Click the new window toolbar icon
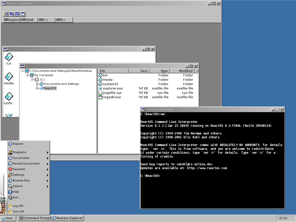Viewport: 296px width, 222px height. coord(6,14)
